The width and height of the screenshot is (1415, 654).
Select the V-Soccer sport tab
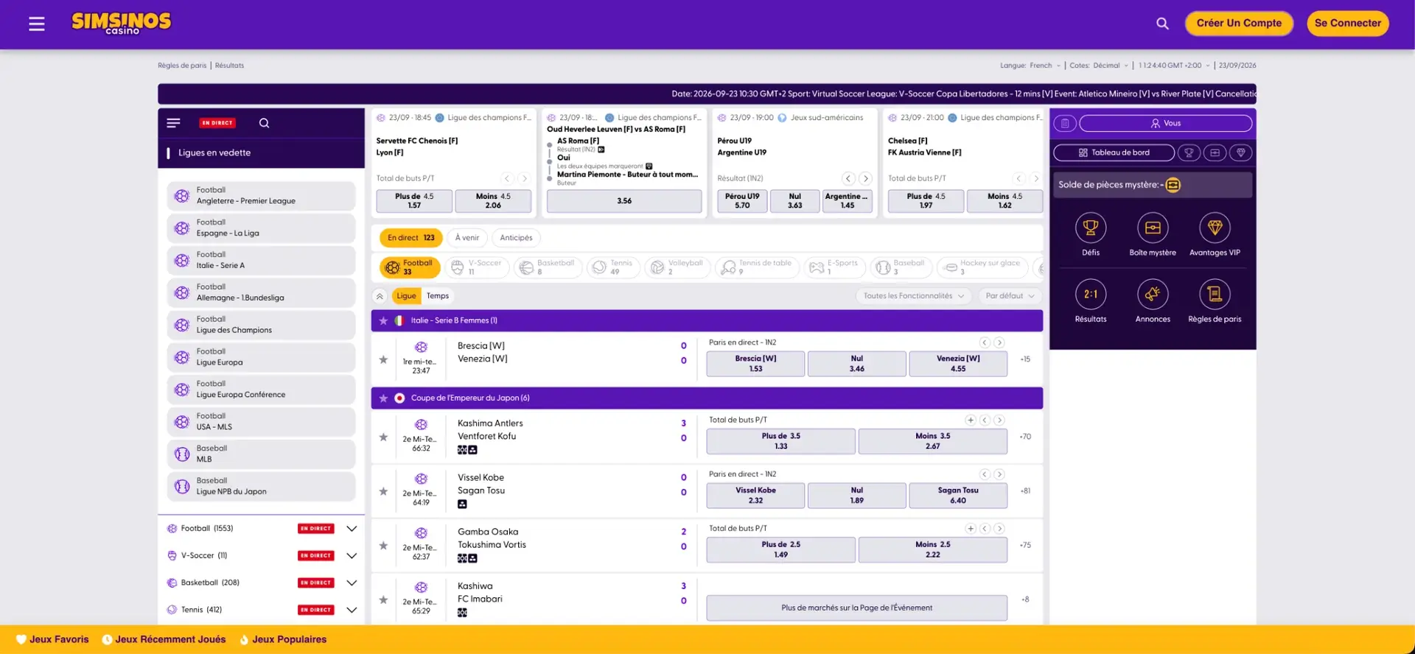[x=477, y=267]
